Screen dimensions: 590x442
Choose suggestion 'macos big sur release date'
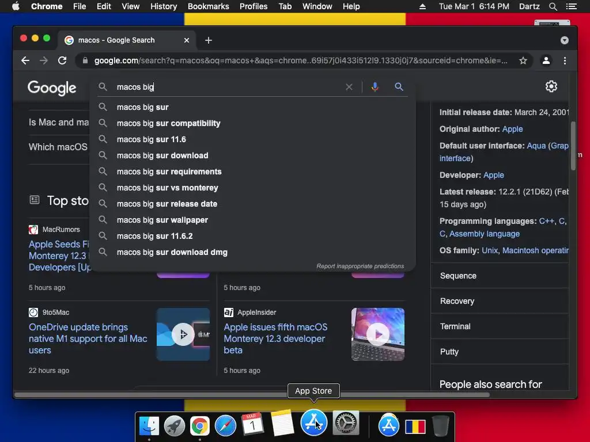[x=253, y=204]
